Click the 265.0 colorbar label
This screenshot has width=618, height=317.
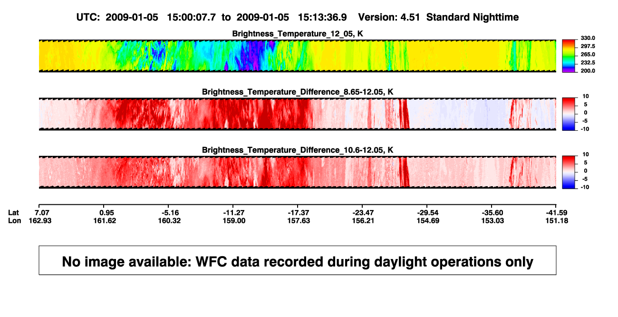(x=588, y=54)
